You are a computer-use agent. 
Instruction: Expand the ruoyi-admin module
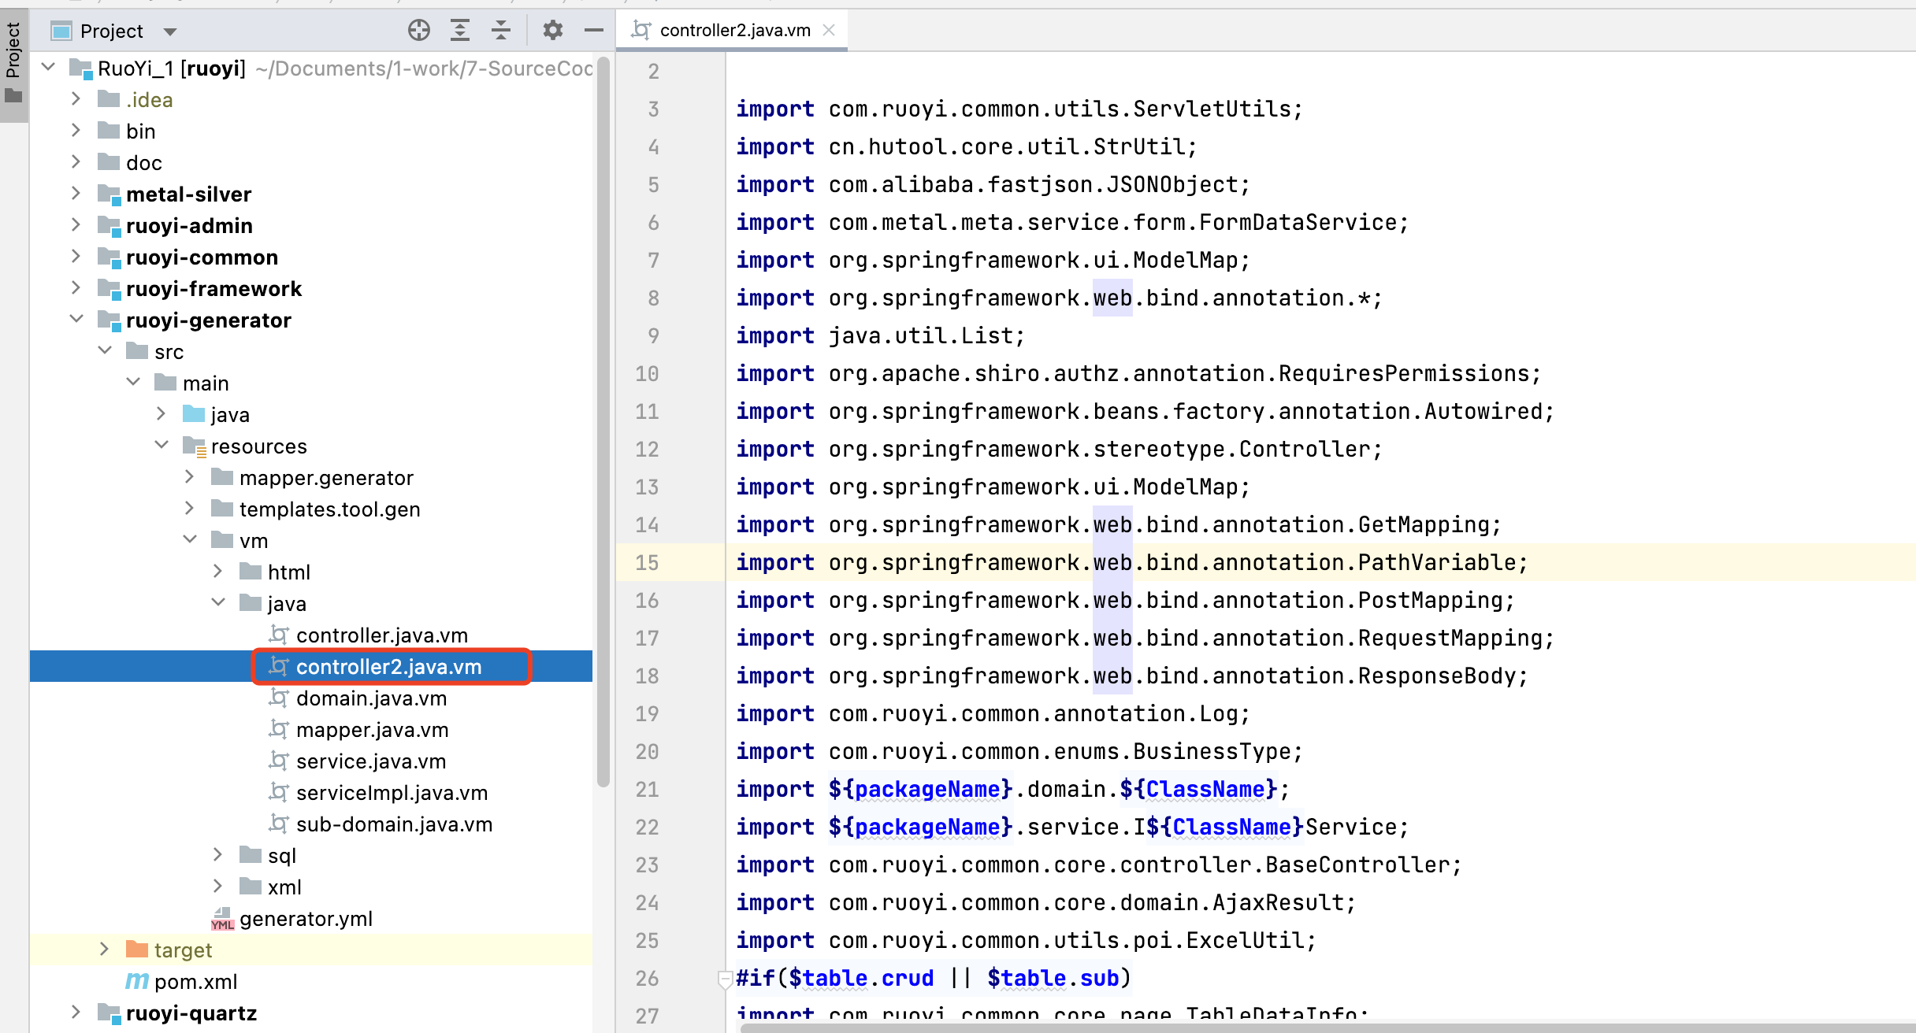click(x=76, y=225)
